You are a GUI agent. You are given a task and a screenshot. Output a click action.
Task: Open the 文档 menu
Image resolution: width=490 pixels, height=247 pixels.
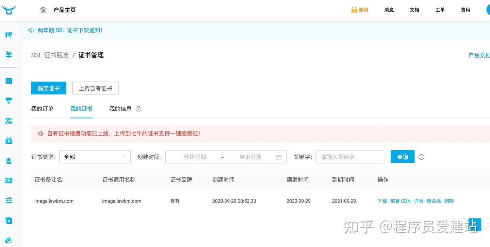414,10
